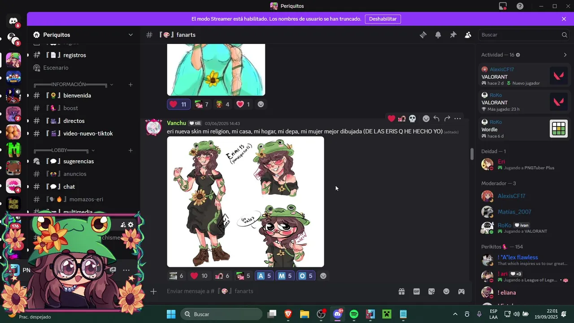Open Eri's profile in member list
The width and height of the screenshot is (574, 323).
[x=524, y=164]
